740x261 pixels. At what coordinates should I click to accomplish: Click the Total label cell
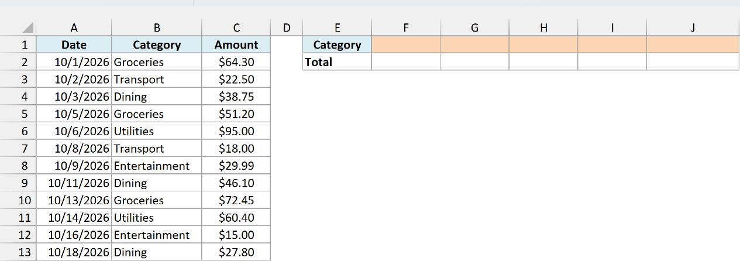[337, 62]
